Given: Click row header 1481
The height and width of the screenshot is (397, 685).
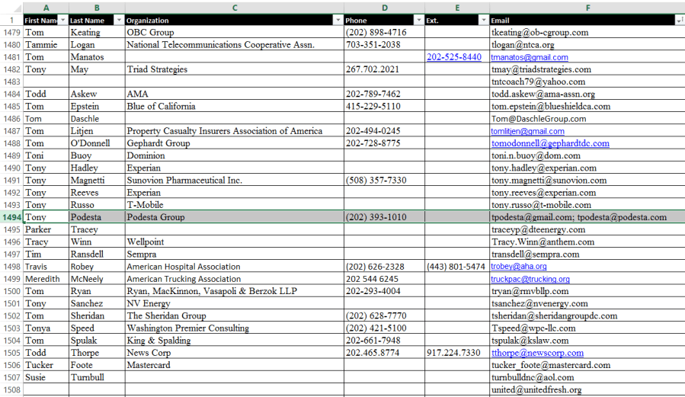Looking at the screenshot, I should pyautogui.click(x=11, y=57).
